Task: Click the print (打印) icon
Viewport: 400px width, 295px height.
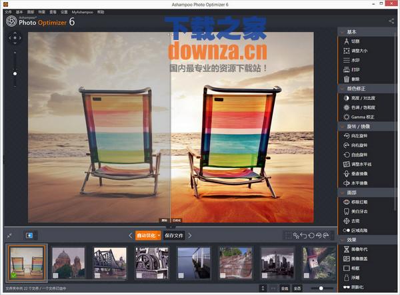Action: pyautogui.click(x=346, y=69)
